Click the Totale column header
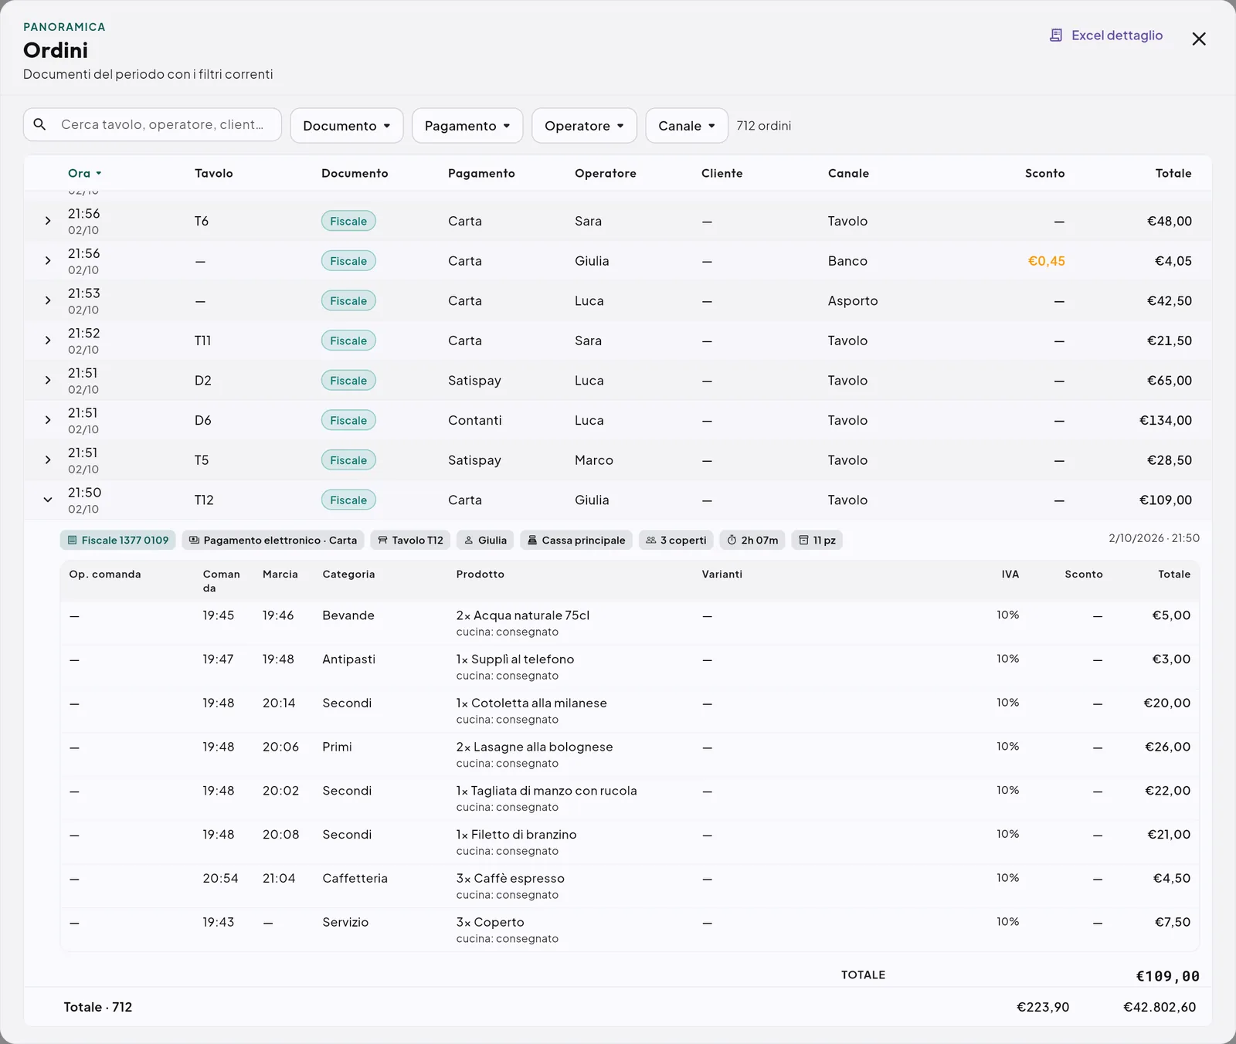 [x=1173, y=173]
